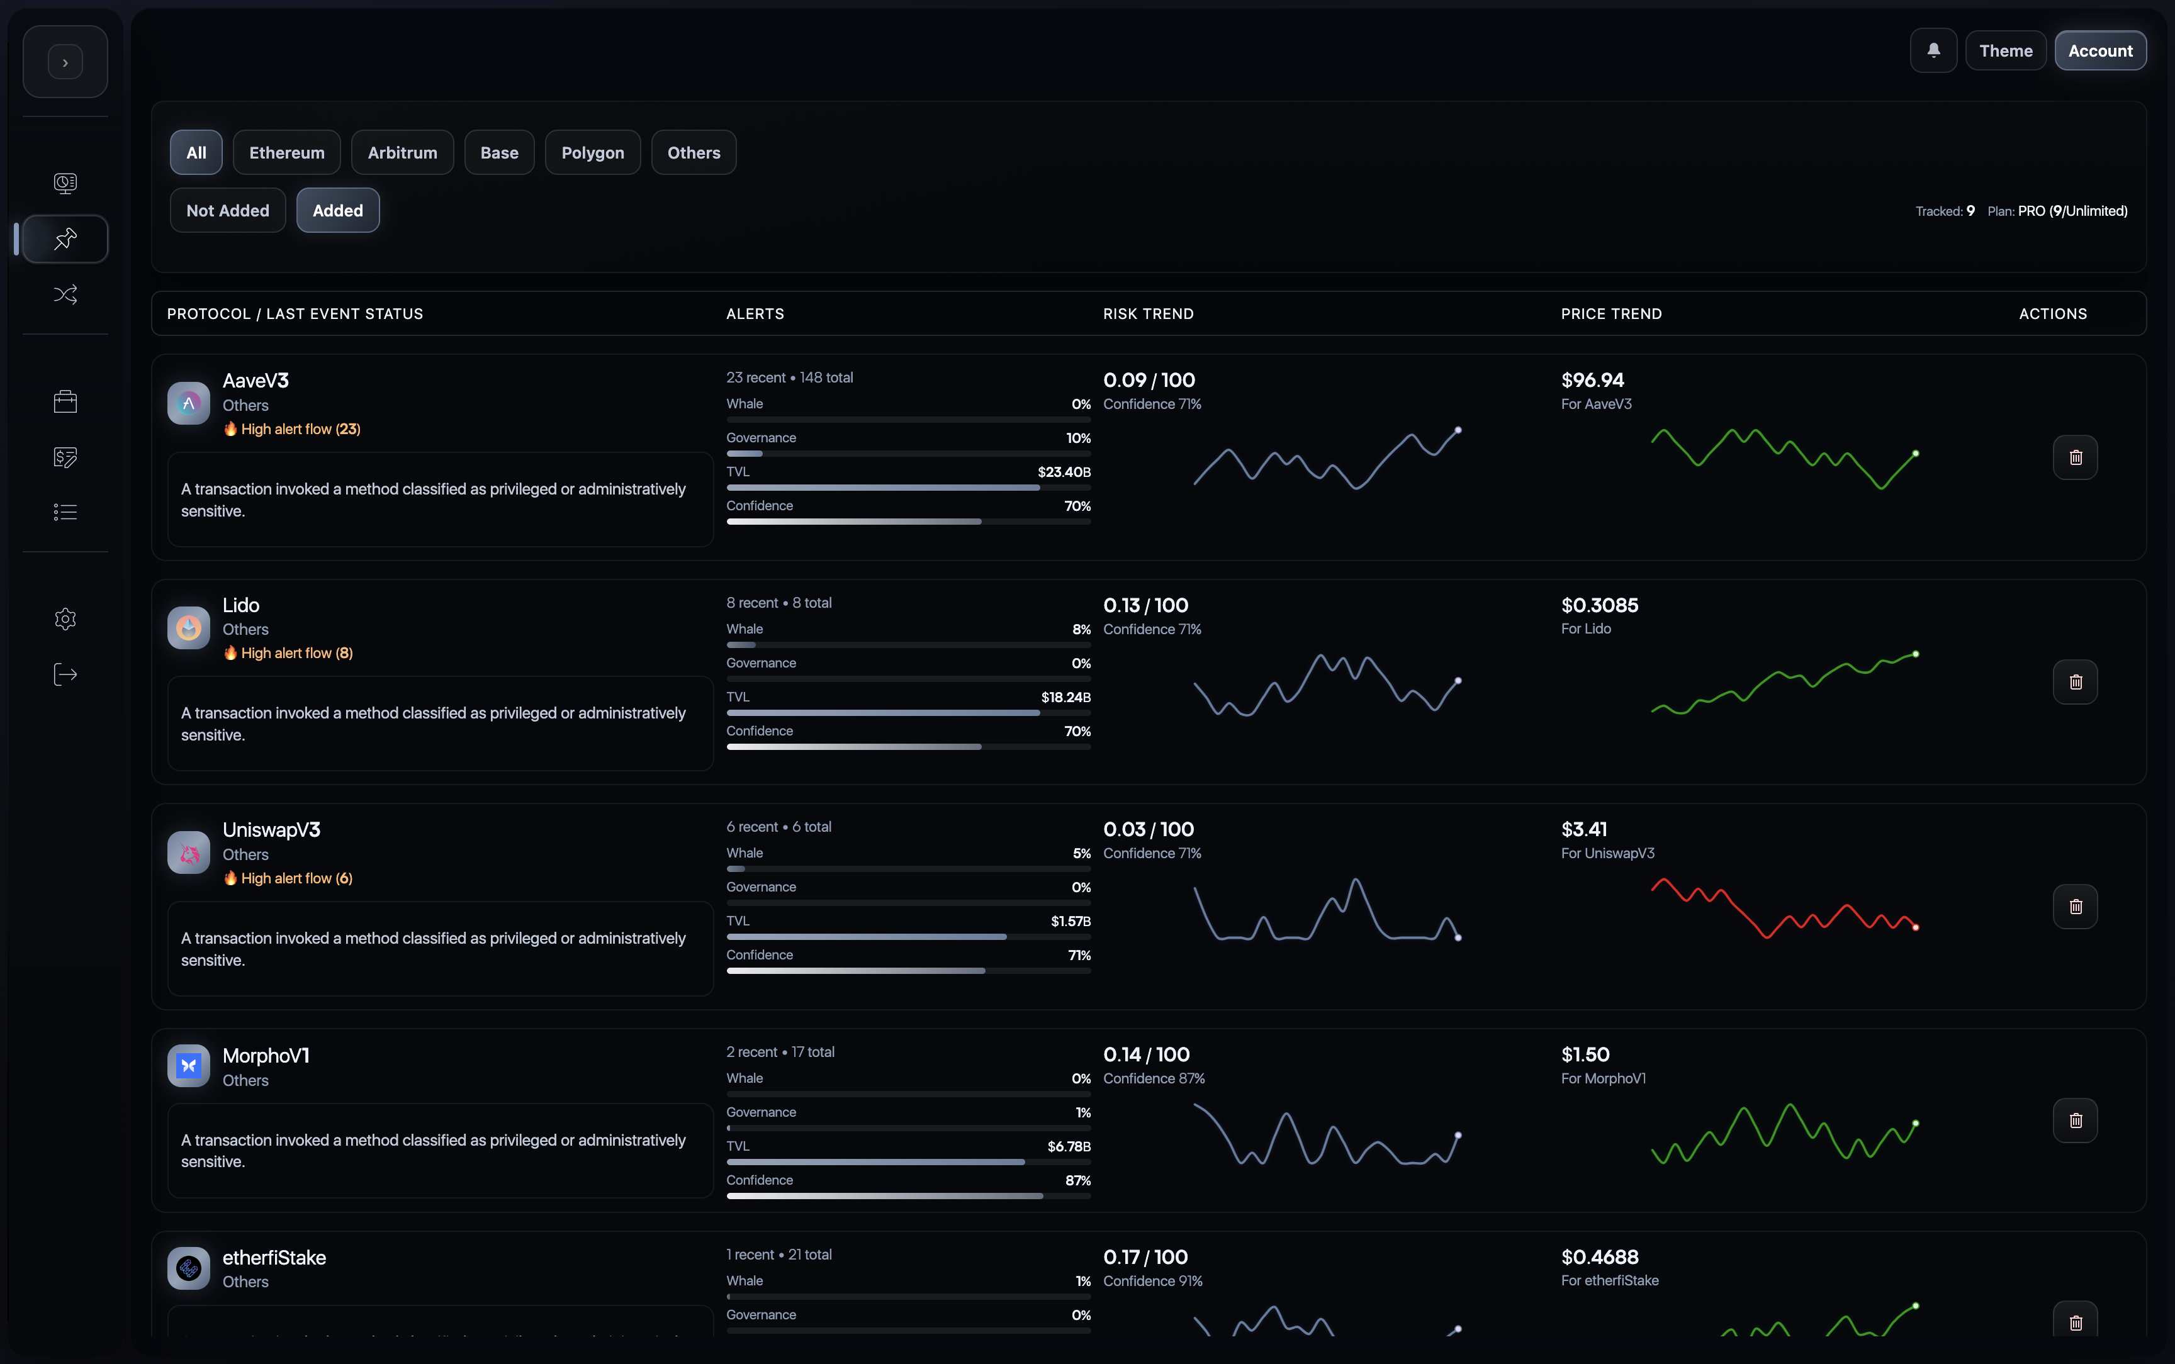Open the MorphoV1 protocol name
The height and width of the screenshot is (1364, 2175).
[x=266, y=1056]
